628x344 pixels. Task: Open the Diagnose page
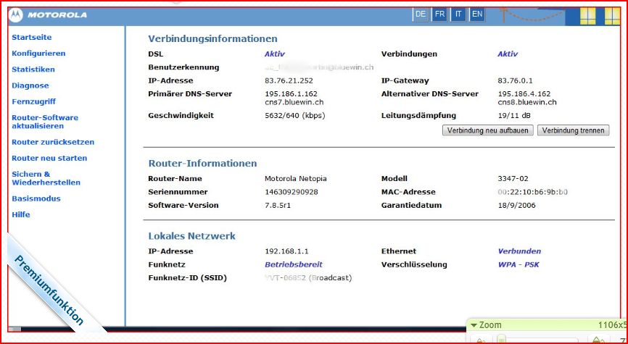[x=30, y=85]
